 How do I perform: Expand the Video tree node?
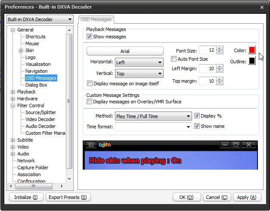[12, 147]
